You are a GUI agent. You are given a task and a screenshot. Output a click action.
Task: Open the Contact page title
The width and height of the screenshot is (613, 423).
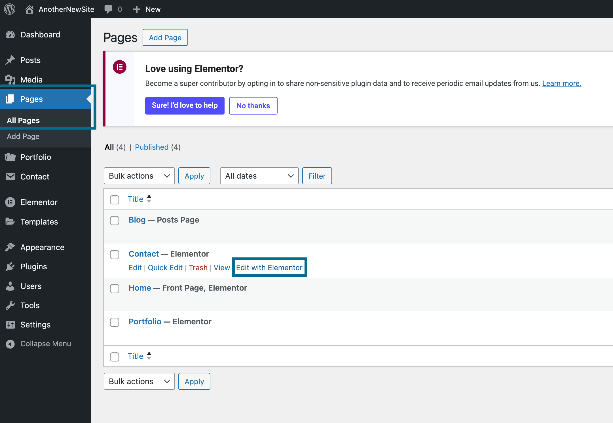pyautogui.click(x=144, y=254)
